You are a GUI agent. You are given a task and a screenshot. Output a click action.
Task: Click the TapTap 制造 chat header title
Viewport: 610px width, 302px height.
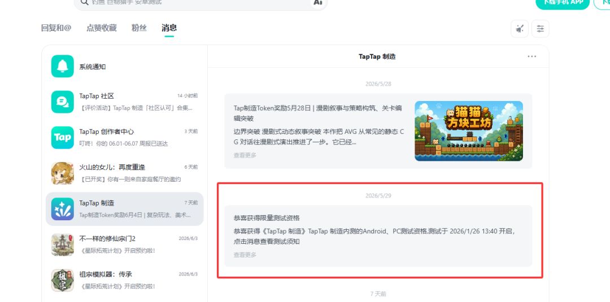point(377,56)
